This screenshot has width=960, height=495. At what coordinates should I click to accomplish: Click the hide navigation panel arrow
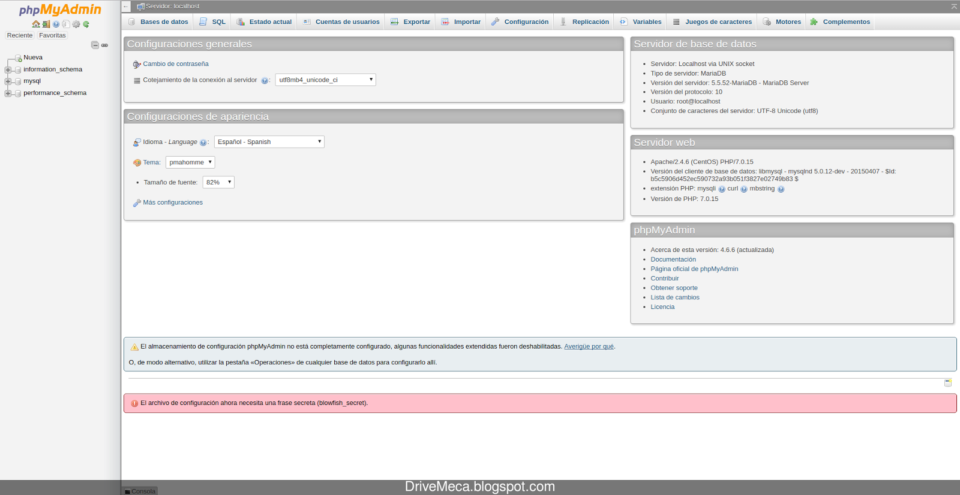point(126,7)
